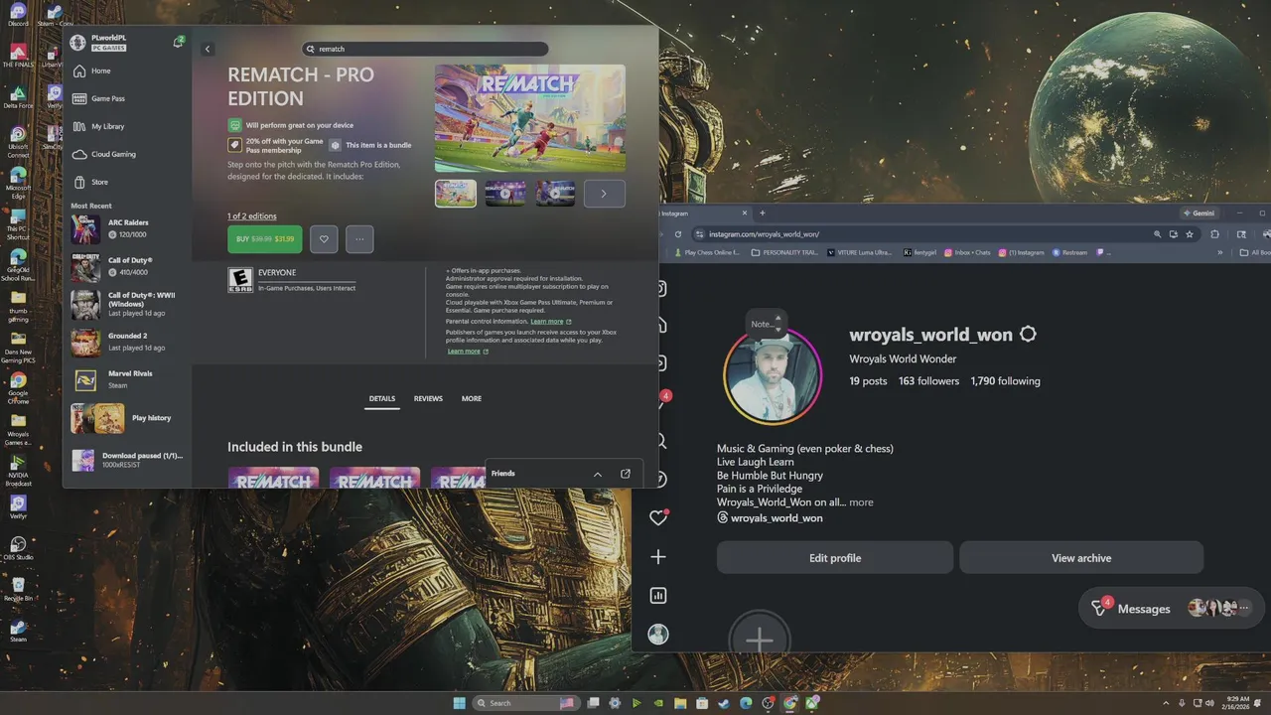Select the second Rematch media thumbnail

coord(505,193)
